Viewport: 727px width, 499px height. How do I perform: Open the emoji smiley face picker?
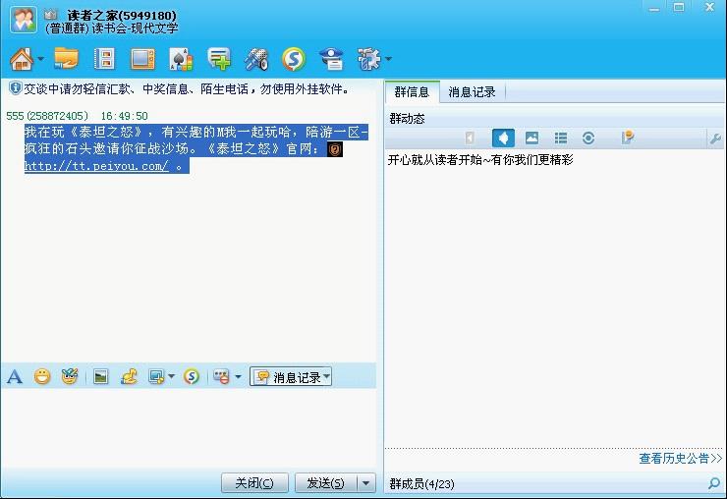42,376
